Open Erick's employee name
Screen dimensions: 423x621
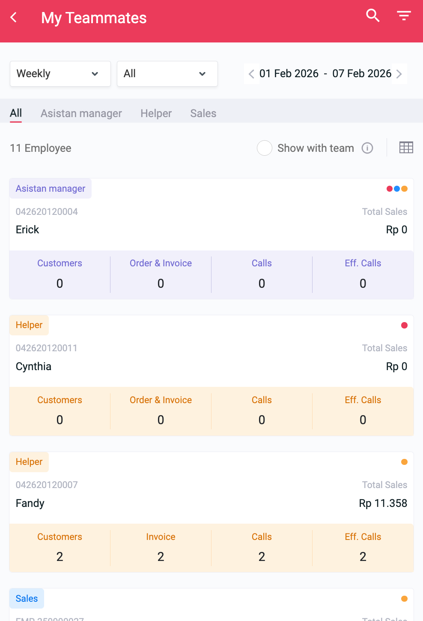click(27, 230)
